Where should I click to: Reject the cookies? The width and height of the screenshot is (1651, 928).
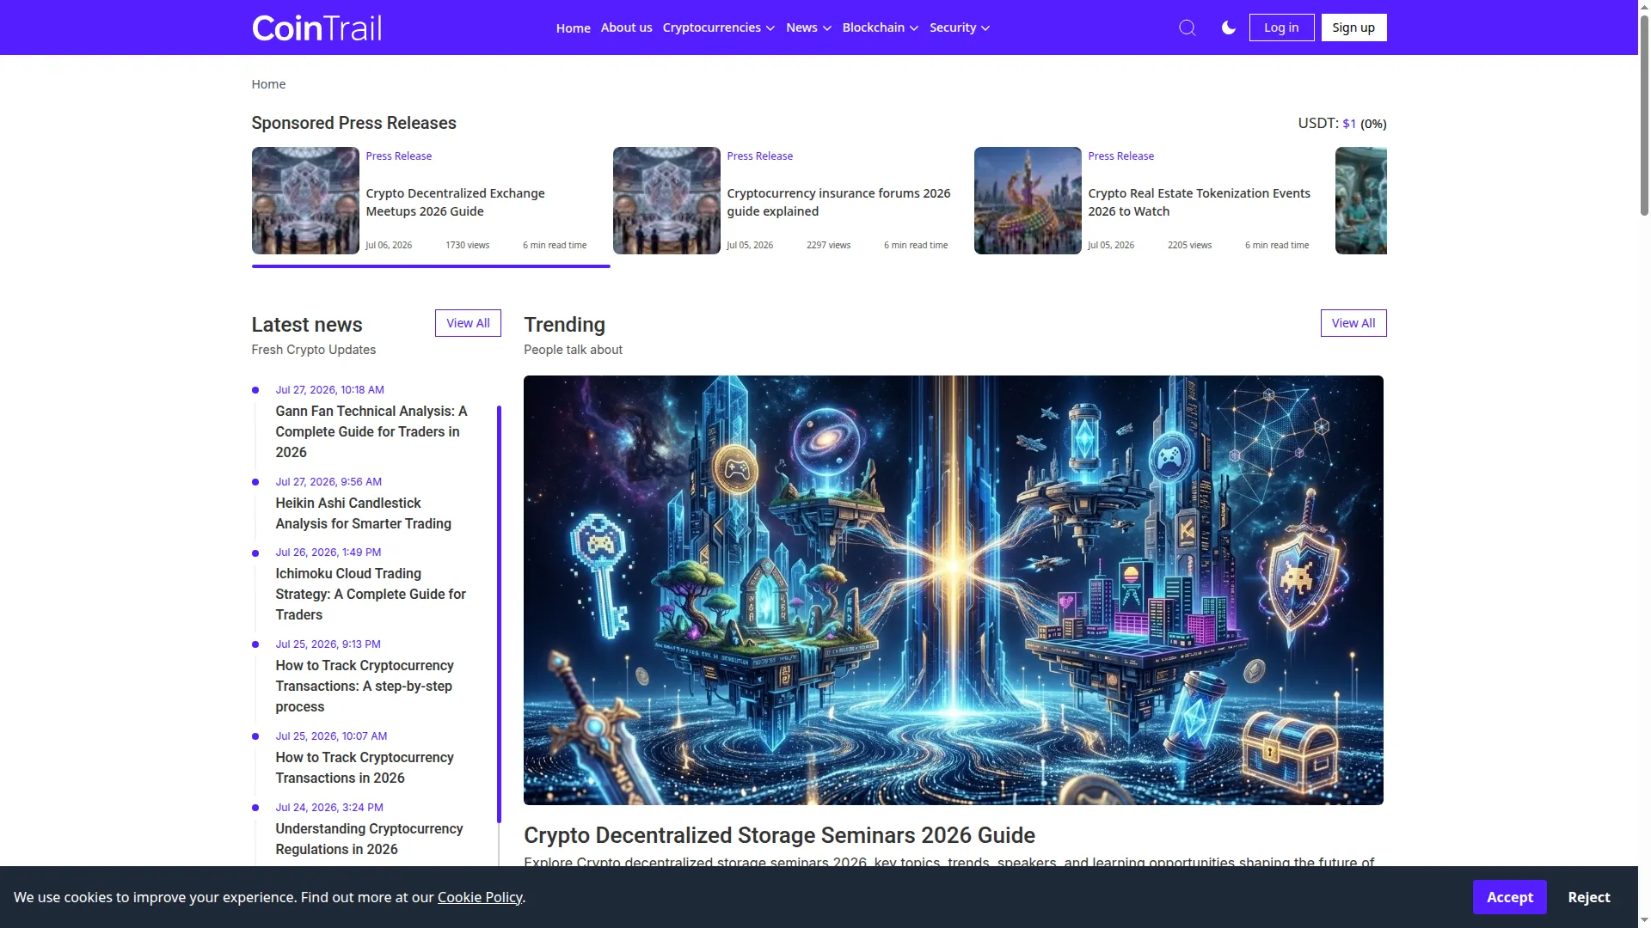tap(1588, 897)
